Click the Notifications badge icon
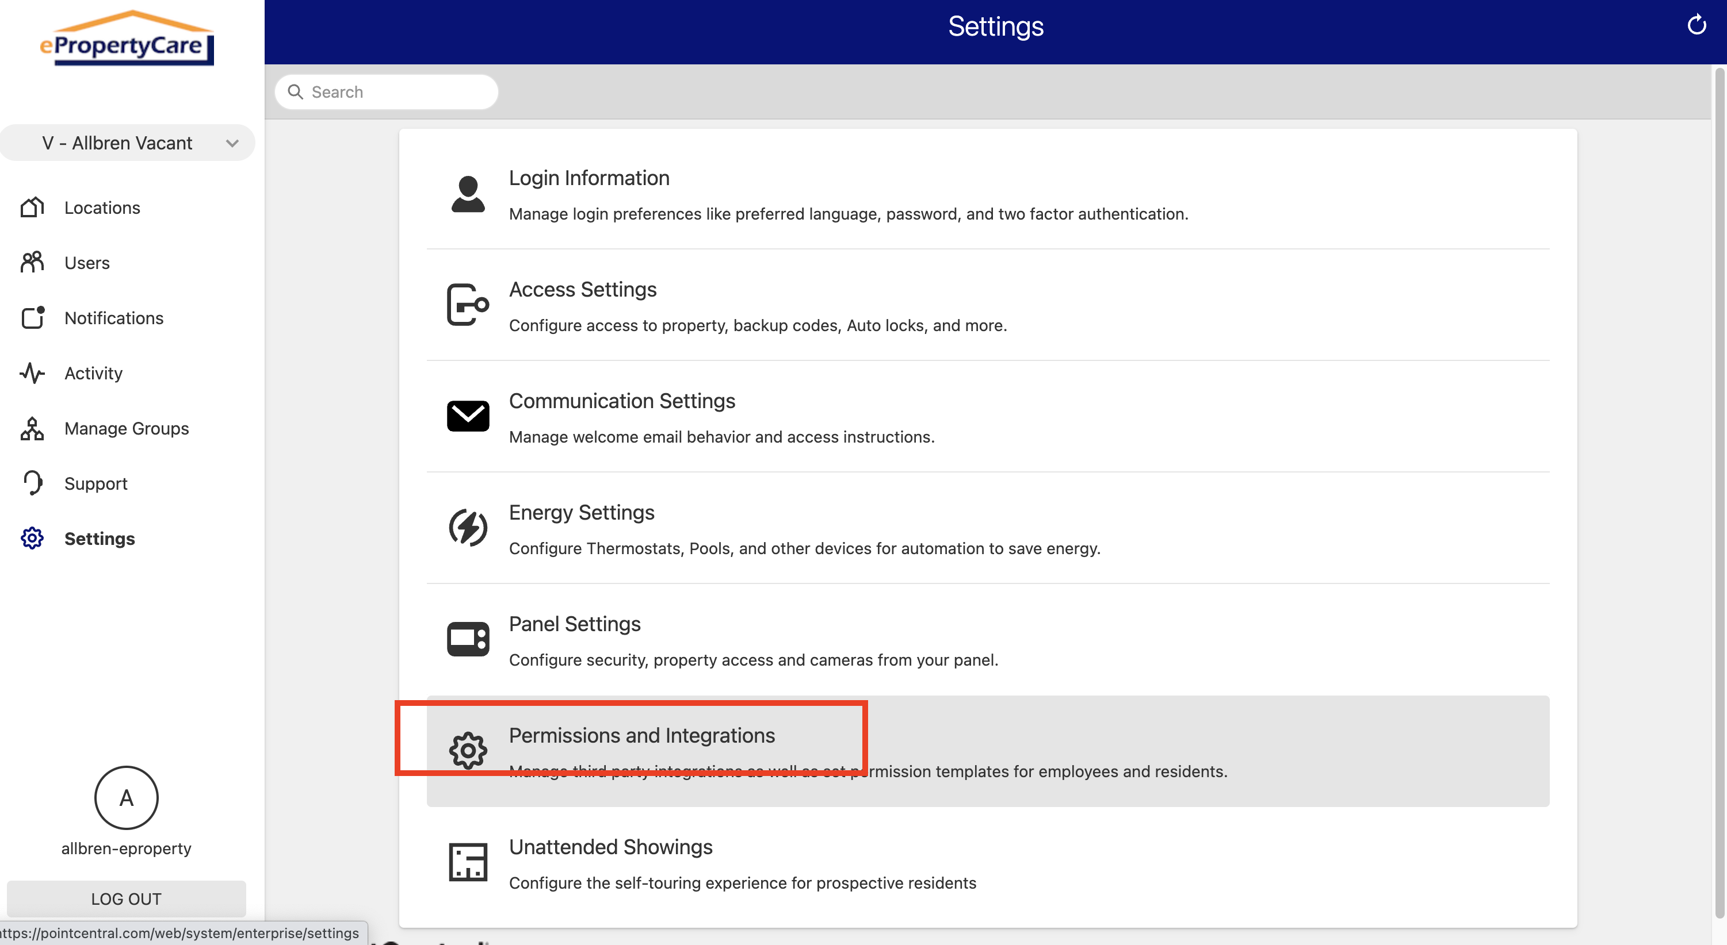 coord(32,317)
